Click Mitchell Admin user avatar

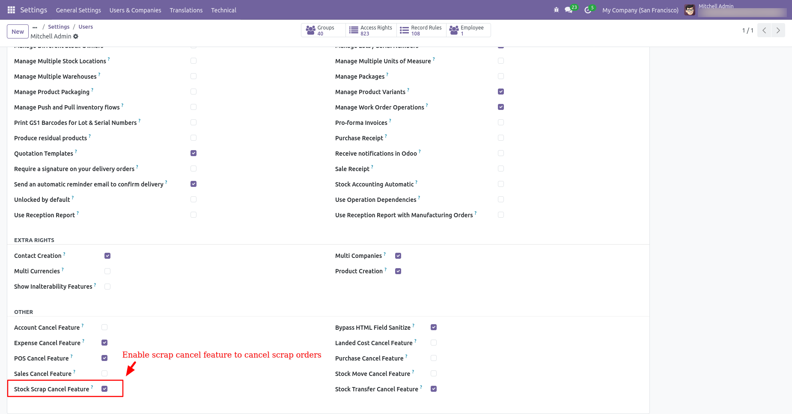[x=689, y=10]
